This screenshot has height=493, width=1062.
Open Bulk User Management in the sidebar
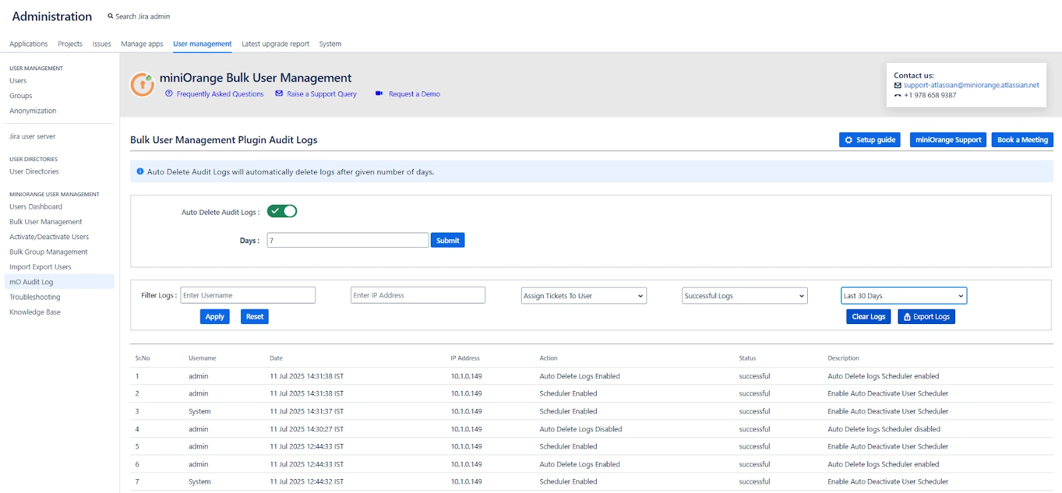(x=46, y=222)
